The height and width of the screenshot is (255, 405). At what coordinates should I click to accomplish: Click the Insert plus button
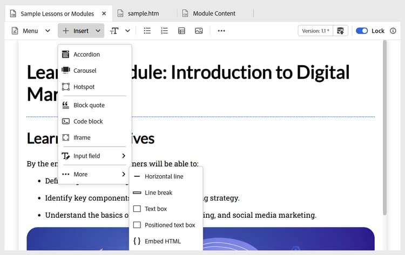click(66, 31)
